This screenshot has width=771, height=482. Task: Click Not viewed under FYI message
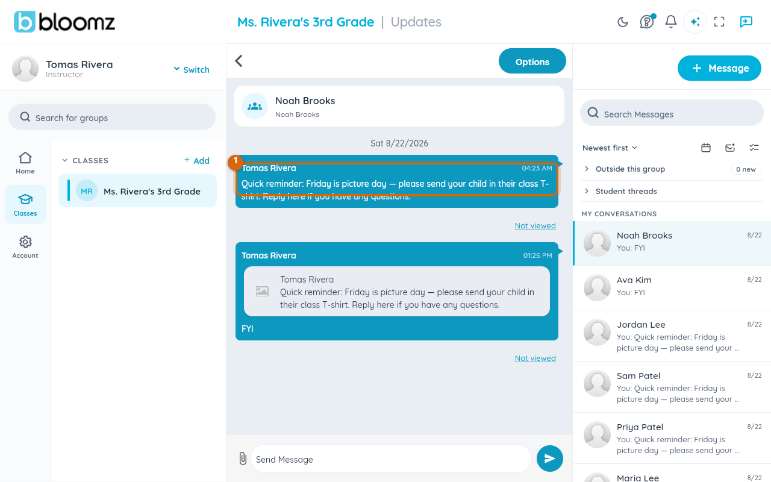click(x=535, y=358)
